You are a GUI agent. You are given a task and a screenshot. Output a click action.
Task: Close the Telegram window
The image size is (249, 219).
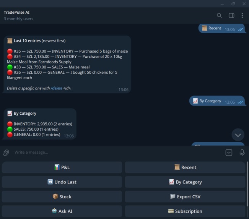click(x=244, y=4)
